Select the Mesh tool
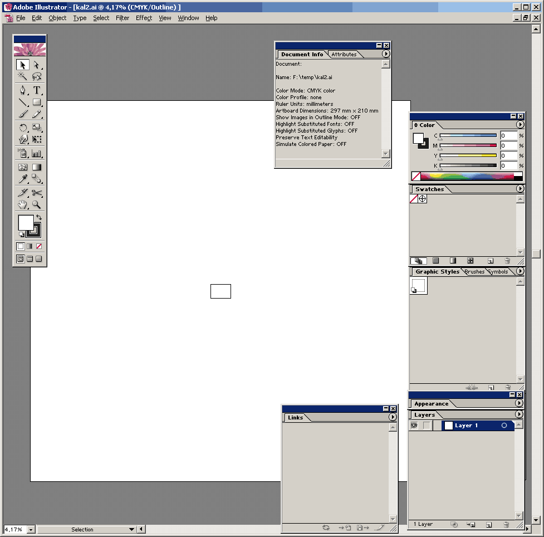The width and height of the screenshot is (544, 537). coord(23,167)
